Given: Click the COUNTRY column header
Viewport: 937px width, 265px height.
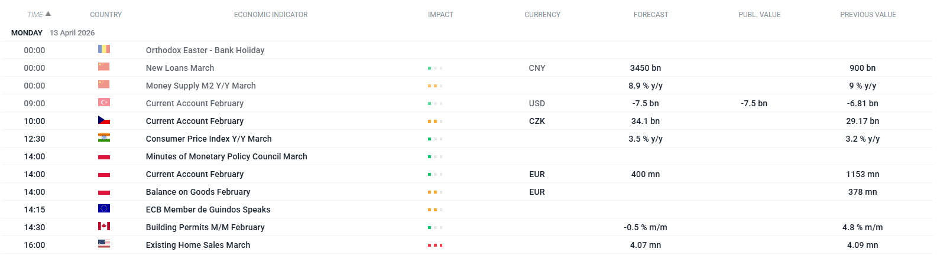Looking at the screenshot, I should 106,15.
